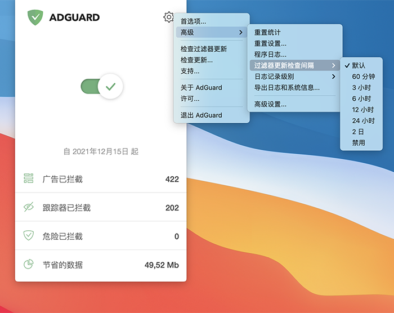Choose 禁用 to disable update checks
The image size is (394, 313).
[x=361, y=143]
